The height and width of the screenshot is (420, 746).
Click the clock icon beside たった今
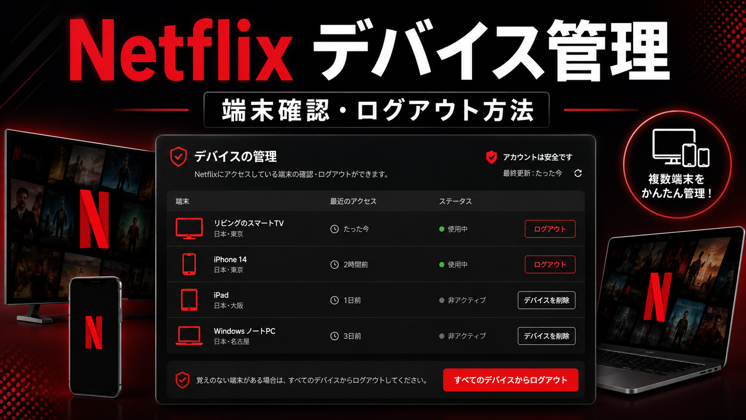[x=334, y=229]
